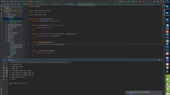Expand the out folder

[x=5, y=11]
